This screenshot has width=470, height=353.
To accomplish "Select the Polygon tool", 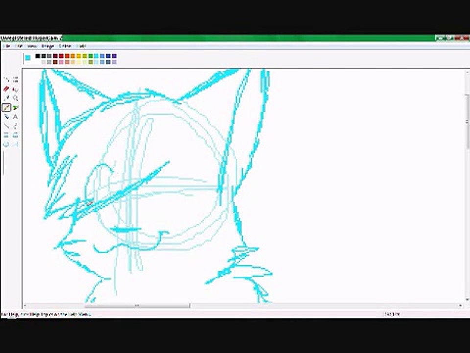I will coord(15,135).
